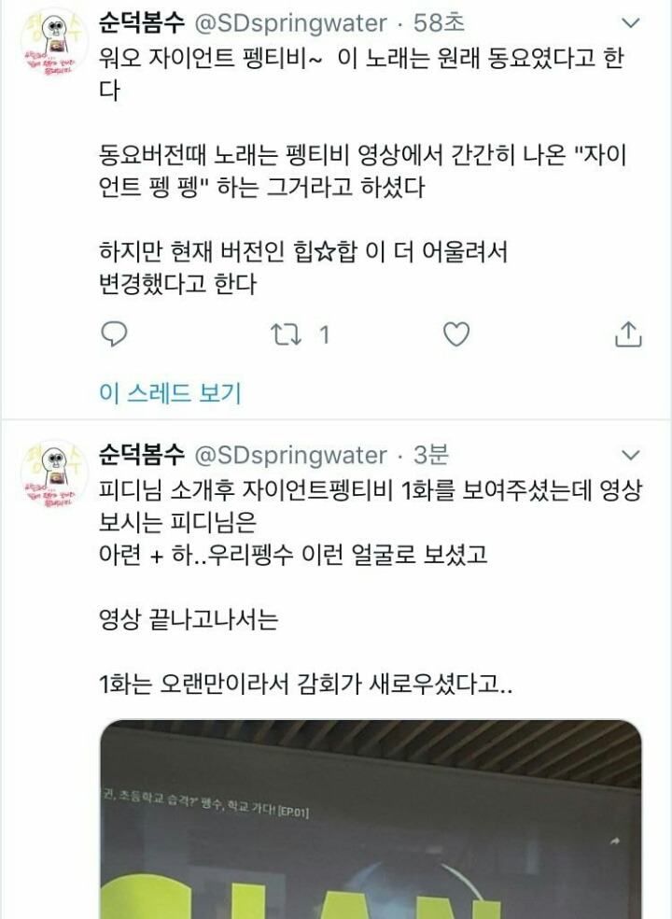View the retweet count 1
The width and height of the screenshot is (672, 919).
[x=324, y=334]
